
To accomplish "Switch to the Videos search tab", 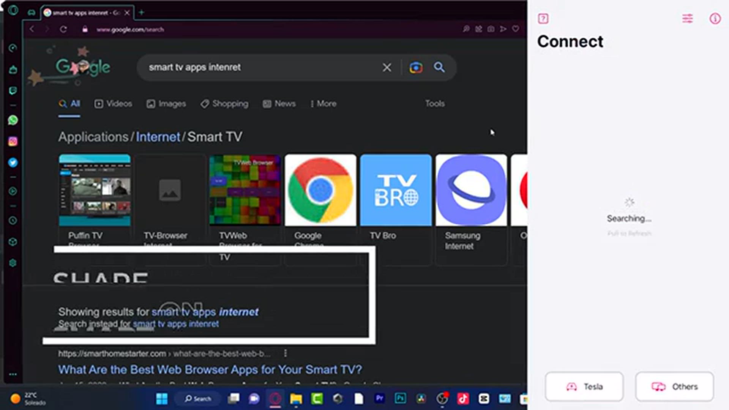I will (x=113, y=104).
